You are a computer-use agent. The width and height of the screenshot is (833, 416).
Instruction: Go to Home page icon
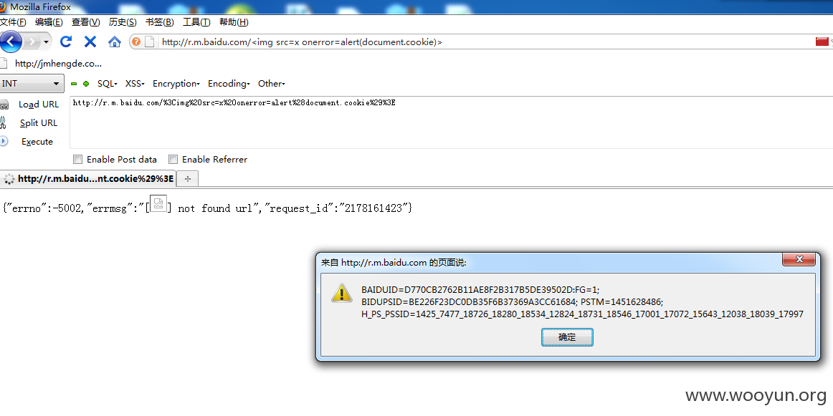(114, 42)
